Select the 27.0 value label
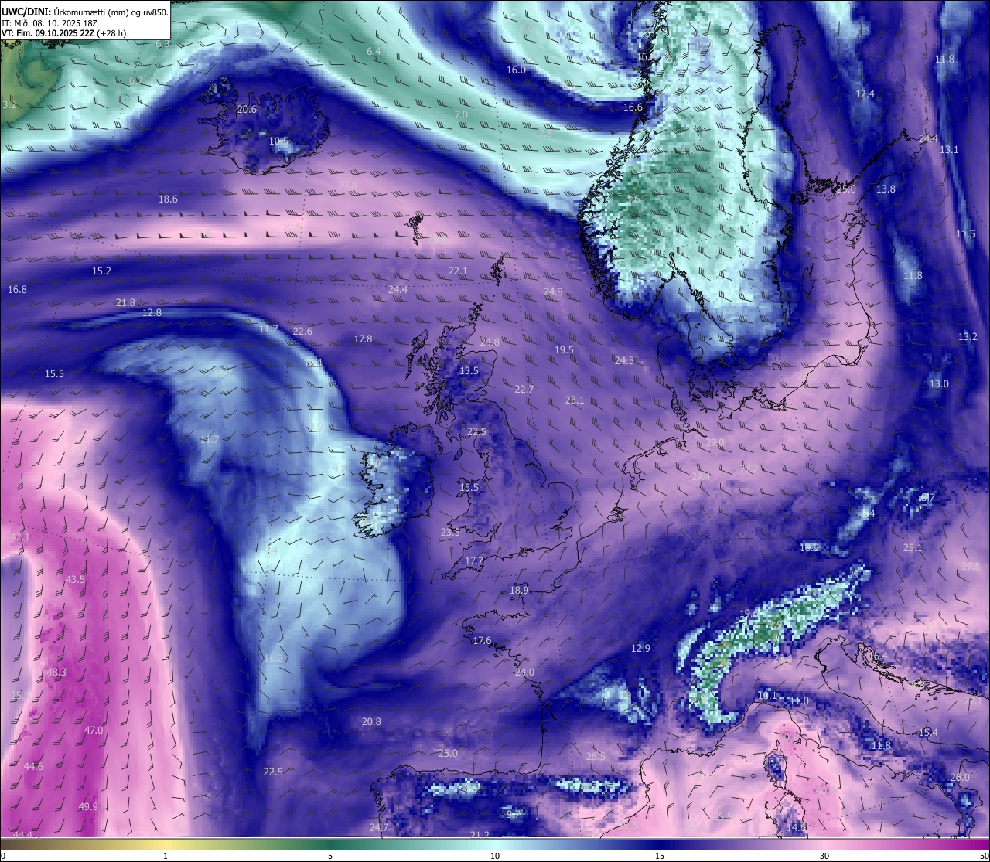The height and width of the screenshot is (862, 990). (x=715, y=442)
